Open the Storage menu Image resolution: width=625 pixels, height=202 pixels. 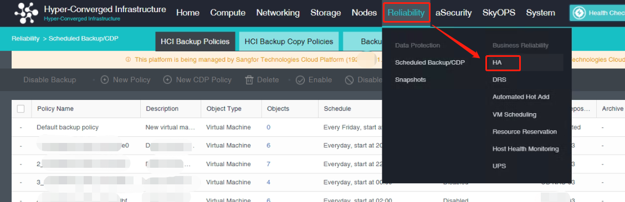(x=326, y=13)
